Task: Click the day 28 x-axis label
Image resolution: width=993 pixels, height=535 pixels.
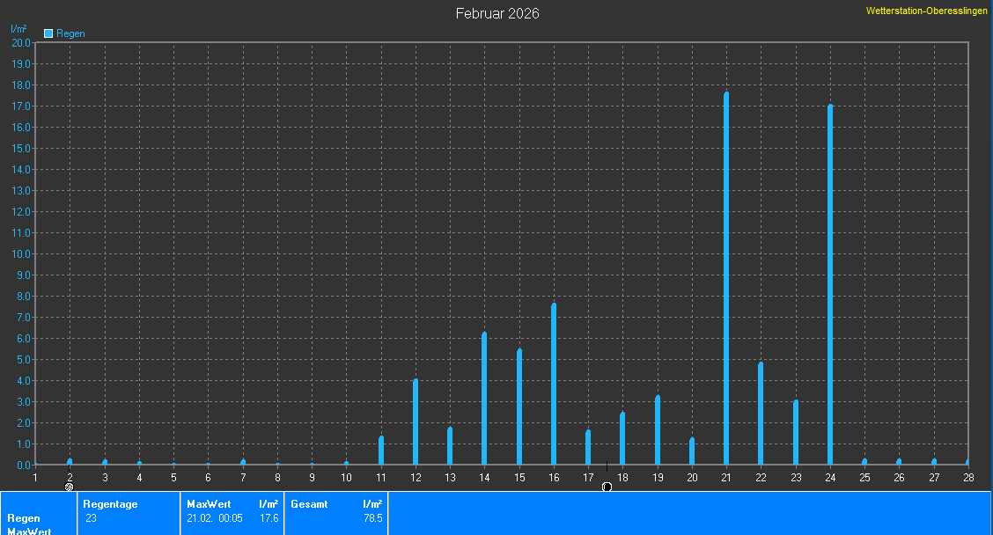Action: (x=967, y=477)
